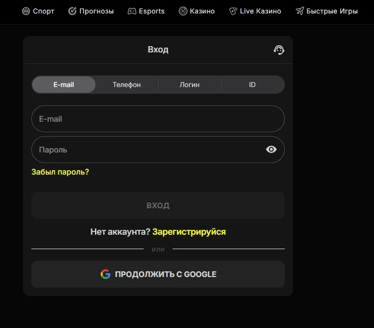Click the Забыл пароль? link
This screenshot has width=374, height=328.
coord(60,172)
